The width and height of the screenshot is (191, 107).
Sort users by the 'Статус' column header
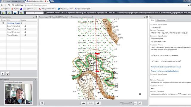[3, 20]
